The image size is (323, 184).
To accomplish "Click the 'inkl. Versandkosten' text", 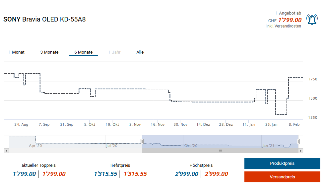I will coord(284,26).
